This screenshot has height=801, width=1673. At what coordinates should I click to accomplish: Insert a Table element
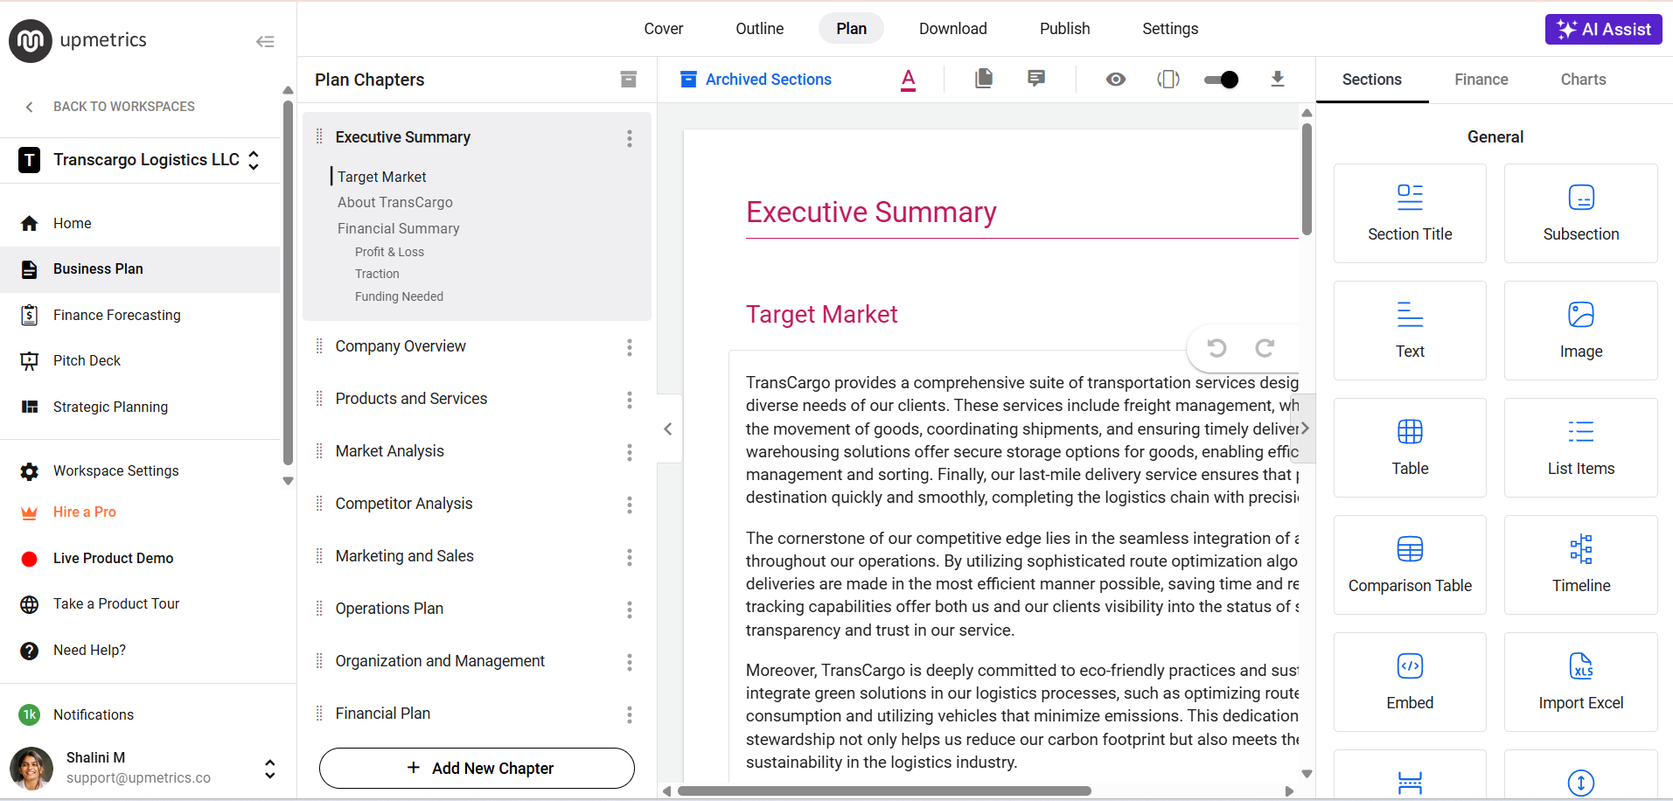click(x=1410, y=448)
